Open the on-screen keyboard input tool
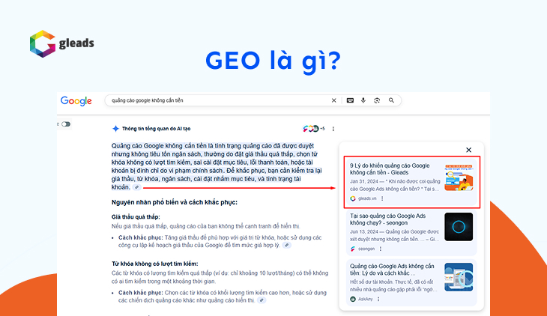This screenshot has width=547, height=316. click(350, 100)
